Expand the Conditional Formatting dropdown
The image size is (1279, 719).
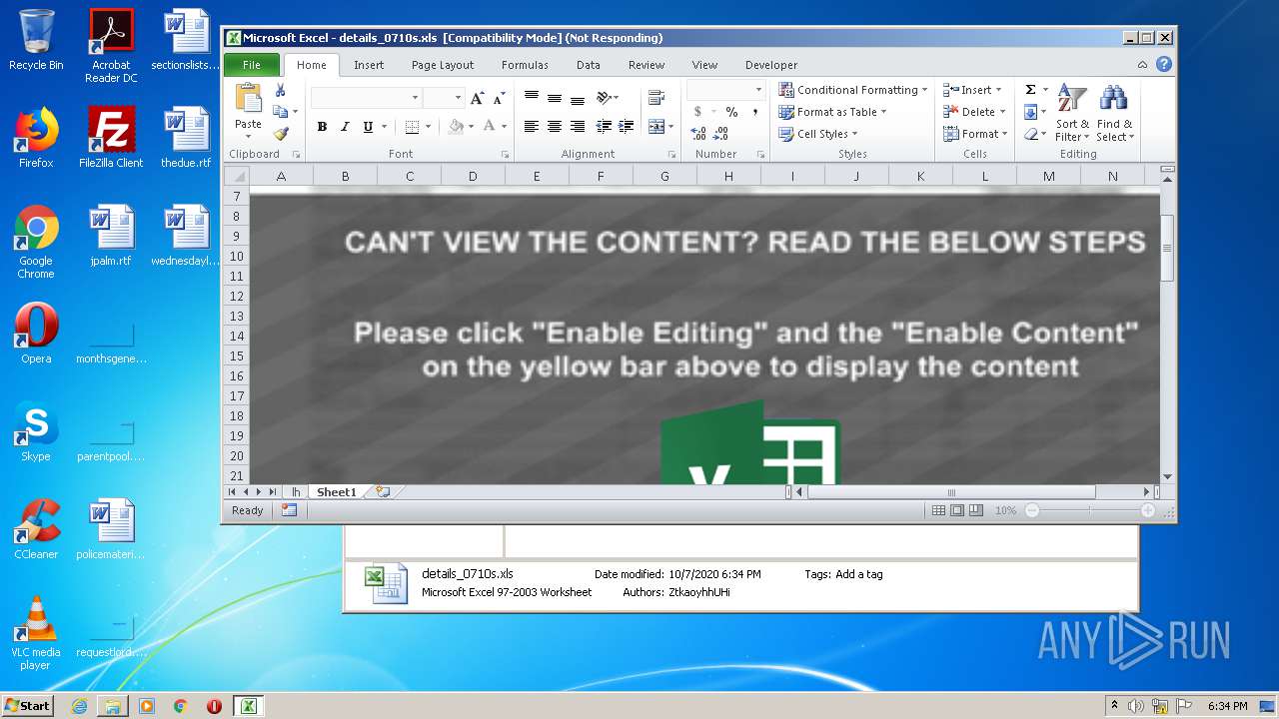(924, 90)
